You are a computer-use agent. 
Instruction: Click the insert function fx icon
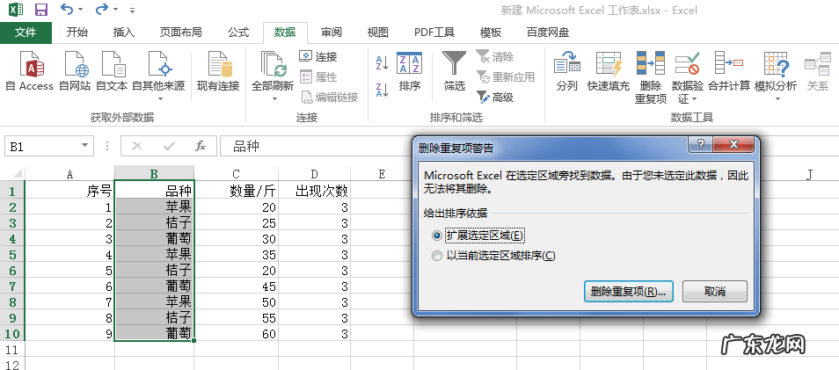pos(201,146)
